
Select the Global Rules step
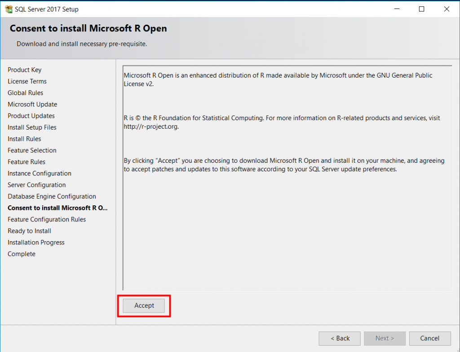(x=25, y=92)
